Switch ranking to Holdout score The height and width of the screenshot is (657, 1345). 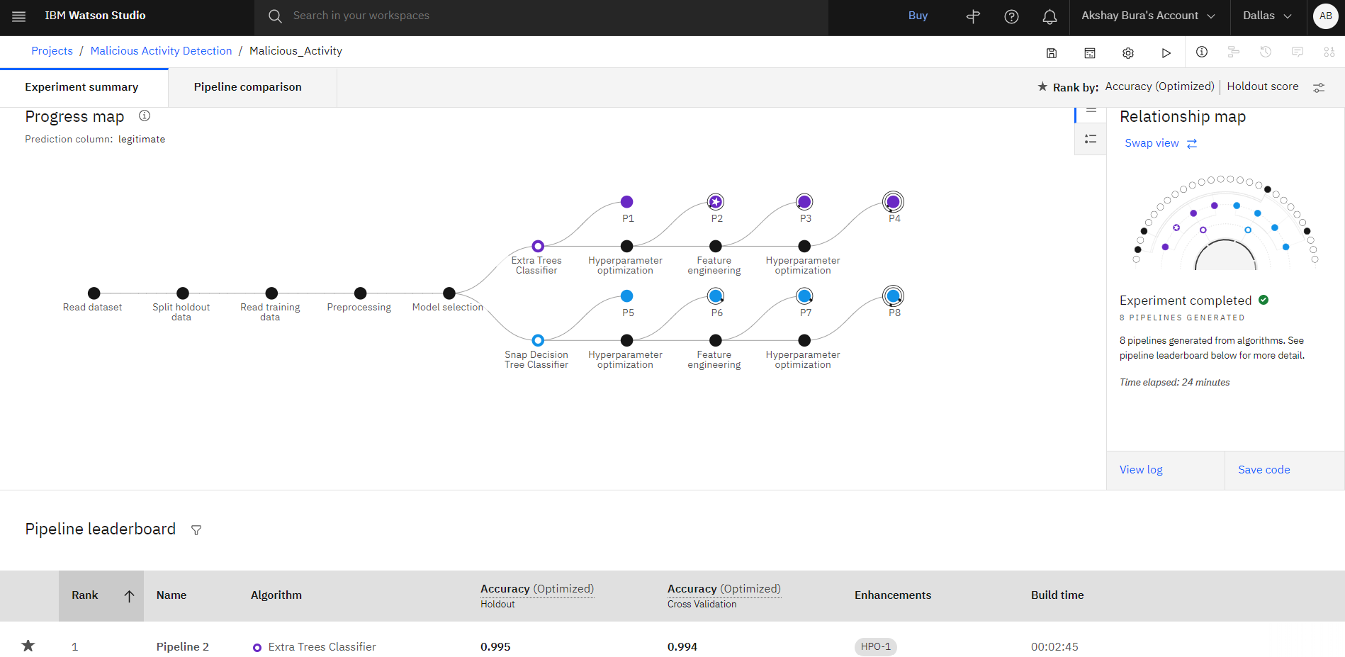1262,86
